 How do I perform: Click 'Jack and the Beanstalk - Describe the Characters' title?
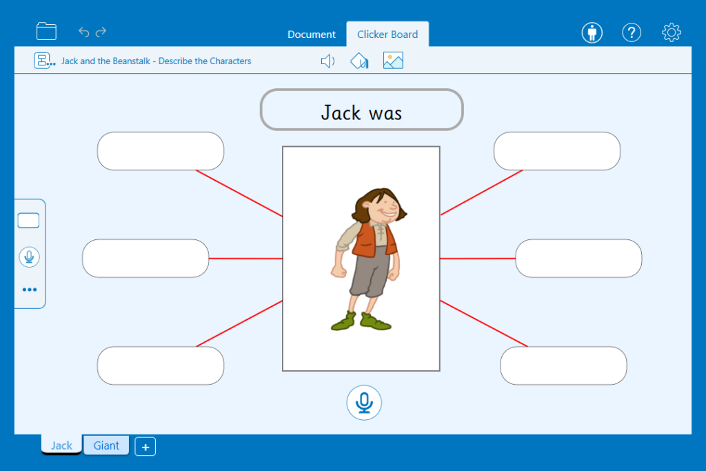tap(157, 61)
